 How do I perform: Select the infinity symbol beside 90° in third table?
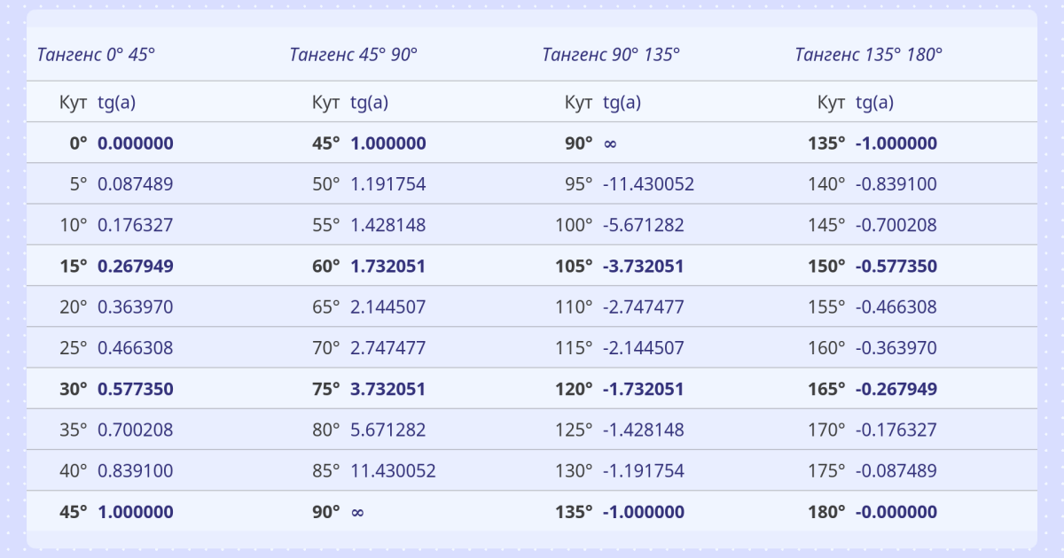tap(610, 143)
